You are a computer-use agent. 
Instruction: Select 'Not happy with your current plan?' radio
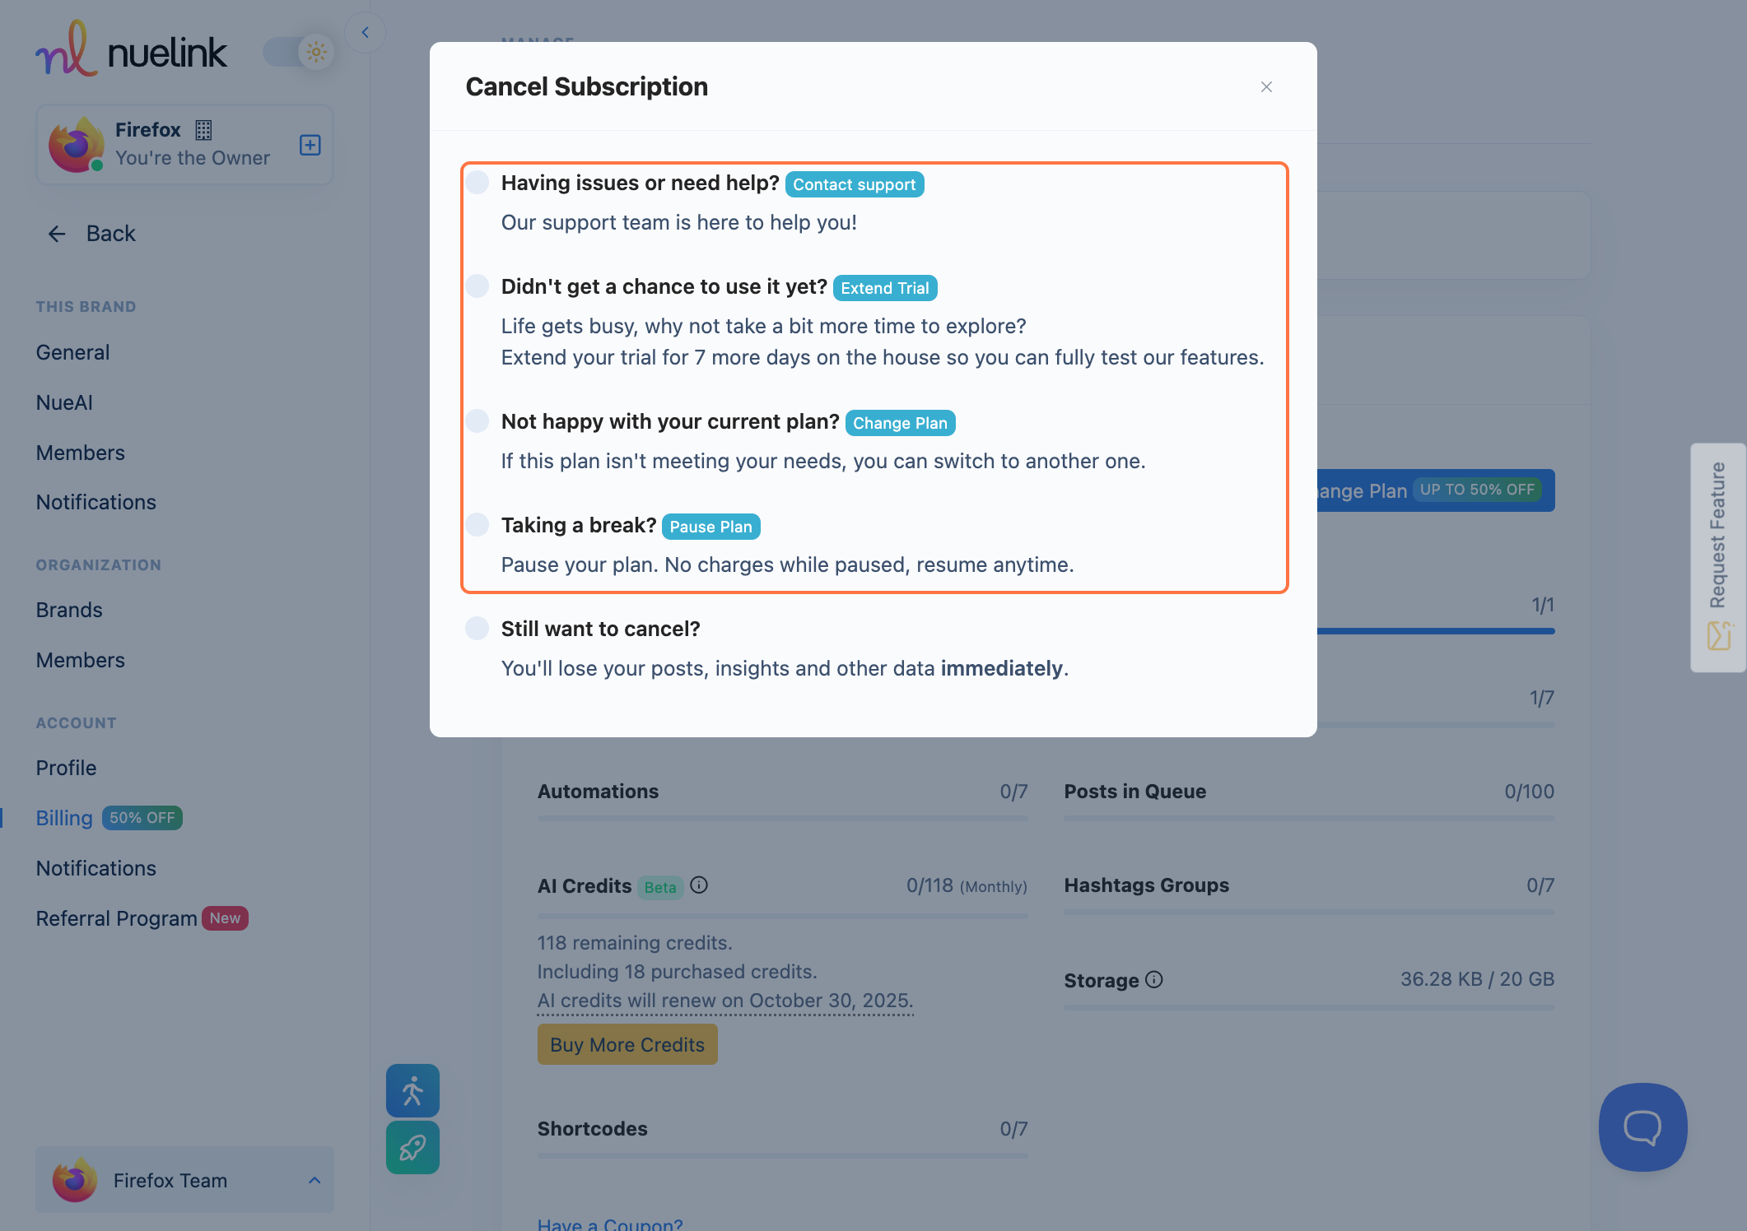tap(478, 421)
